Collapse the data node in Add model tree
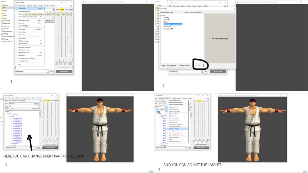The image size is (308, 173). click(161, 15)
